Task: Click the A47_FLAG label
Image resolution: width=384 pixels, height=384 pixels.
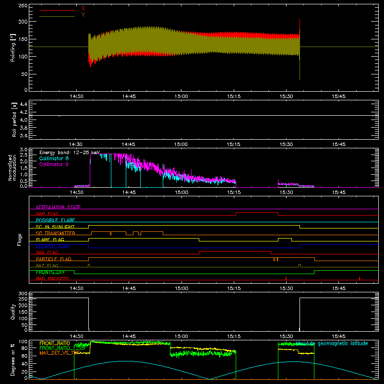Action: click(47, 265)
